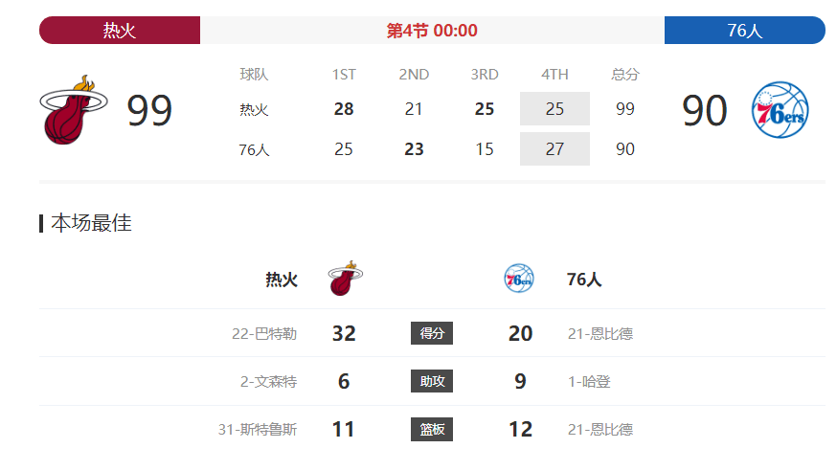Click the small 76ers logo under 本场最佳
Image resolution: width=837 pixels, height=471 pixels.
(x=519, y=278)
